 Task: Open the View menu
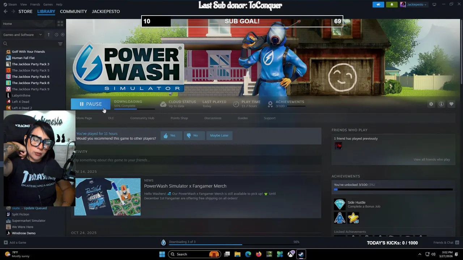tap(24, 4)
